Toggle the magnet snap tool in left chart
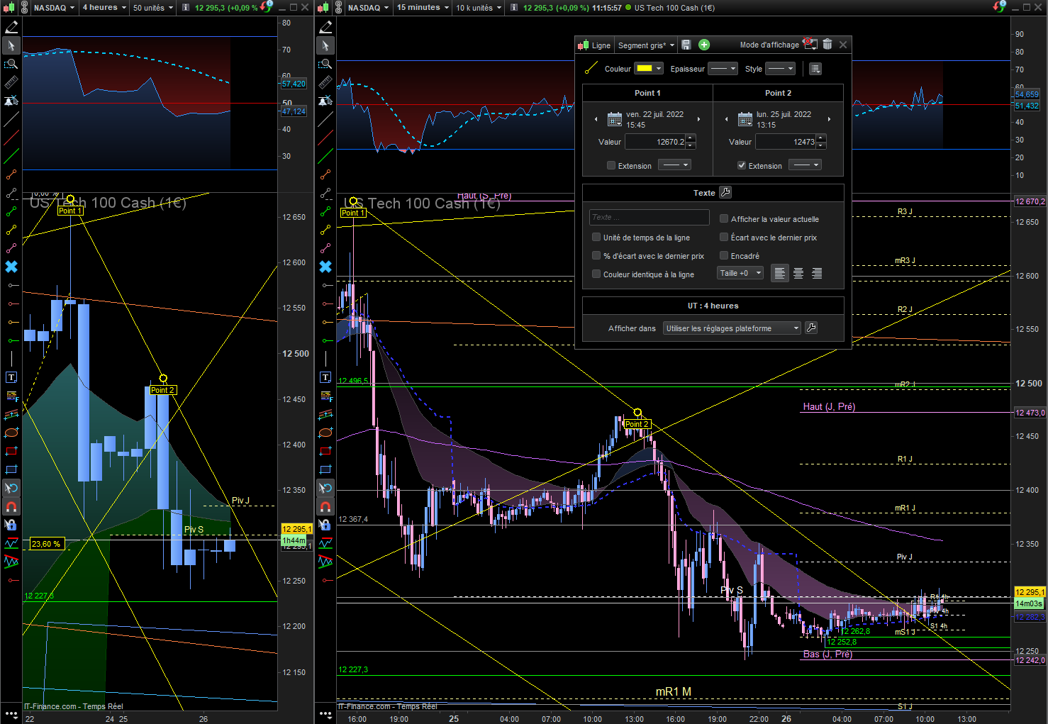The image size is (1048, 724). tap(11, 506)
